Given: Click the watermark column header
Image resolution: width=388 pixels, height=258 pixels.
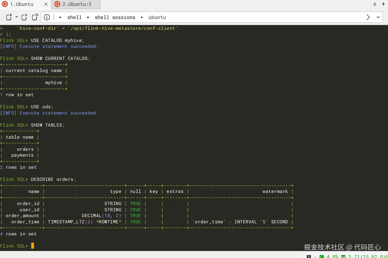Looking at the screenshot, I should coord(275,191).
